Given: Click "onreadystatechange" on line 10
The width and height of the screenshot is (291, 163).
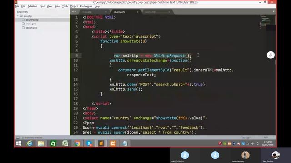Looking at the screenshot, I should (x=147, y=60).
